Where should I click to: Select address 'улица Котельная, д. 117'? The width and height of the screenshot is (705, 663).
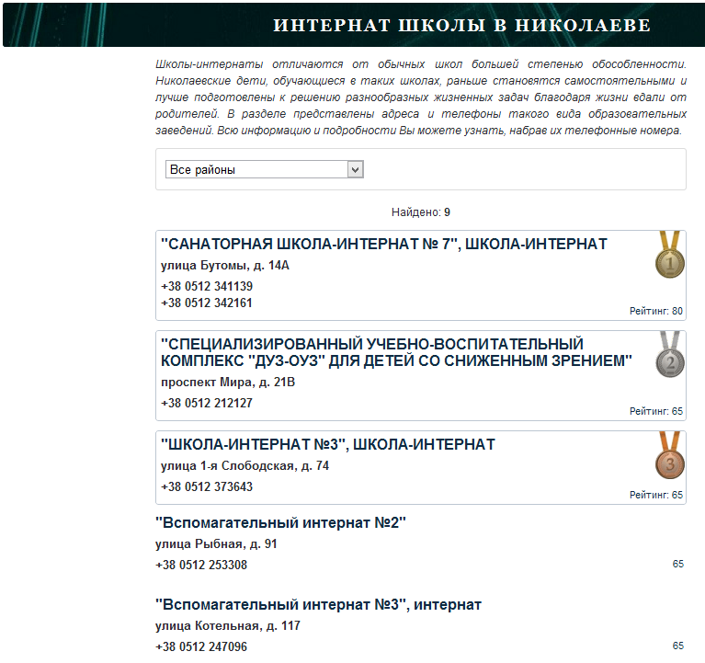228,626
